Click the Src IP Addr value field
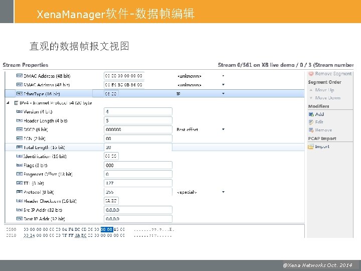The height and width of the screenshot is (271, 361). point(138,210)
